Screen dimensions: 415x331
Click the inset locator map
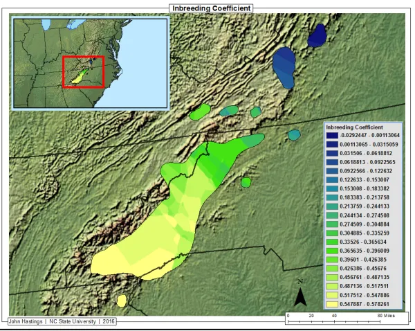tap(90, 63)
